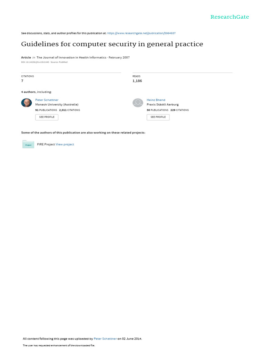Click the citations count of 7
265x354 pixels.
(x=22, y=81)
